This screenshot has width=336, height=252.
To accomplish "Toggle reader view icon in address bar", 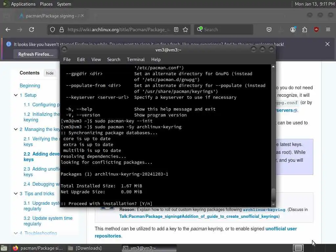I will point(176,30).
